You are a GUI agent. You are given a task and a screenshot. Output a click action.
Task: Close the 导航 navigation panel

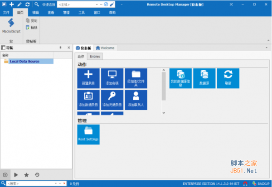pyautogui.click(x=69, y=48)
